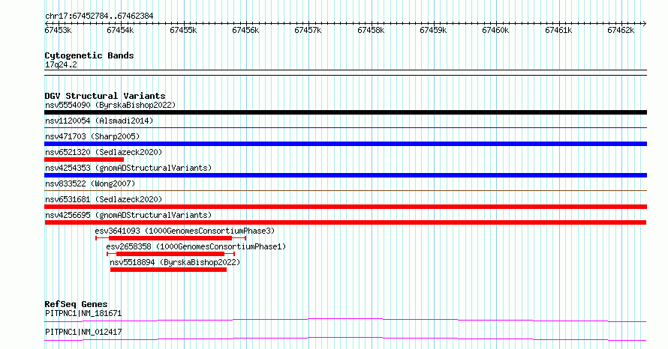
Task: Click the DGV Structural Variants track title
Action: [x=105, y=96]
